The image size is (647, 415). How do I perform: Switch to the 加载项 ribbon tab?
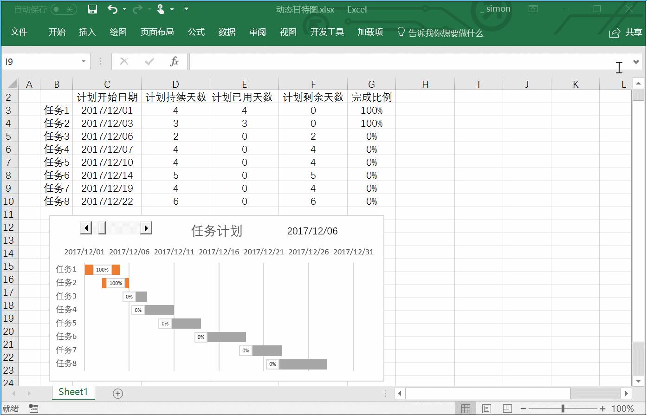pos(370,32)
